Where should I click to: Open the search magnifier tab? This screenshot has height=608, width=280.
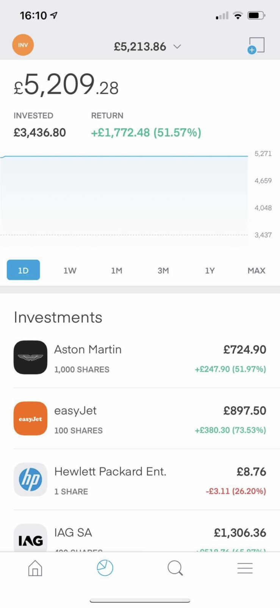click(175, 568)
